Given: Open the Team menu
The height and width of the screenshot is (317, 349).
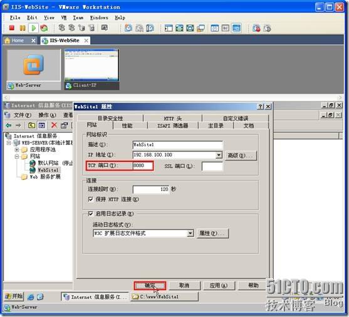Looking at the screenshot, I should pyautogui.click(x=78, y=18).
